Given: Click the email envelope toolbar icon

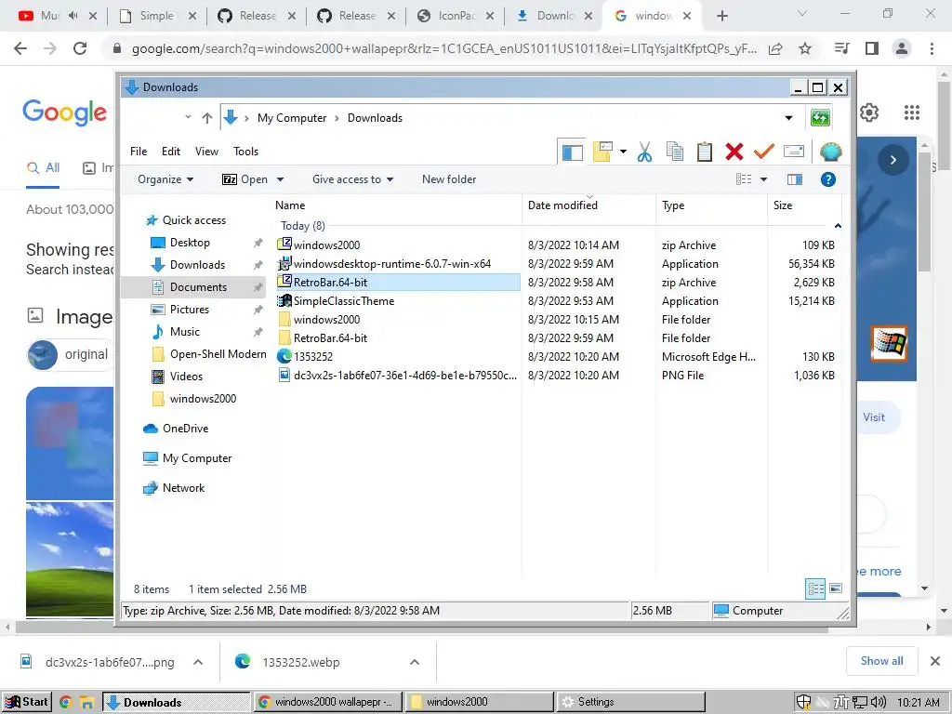Looking at the screenshot, I should pyautogui.click(x=794, y=152).
